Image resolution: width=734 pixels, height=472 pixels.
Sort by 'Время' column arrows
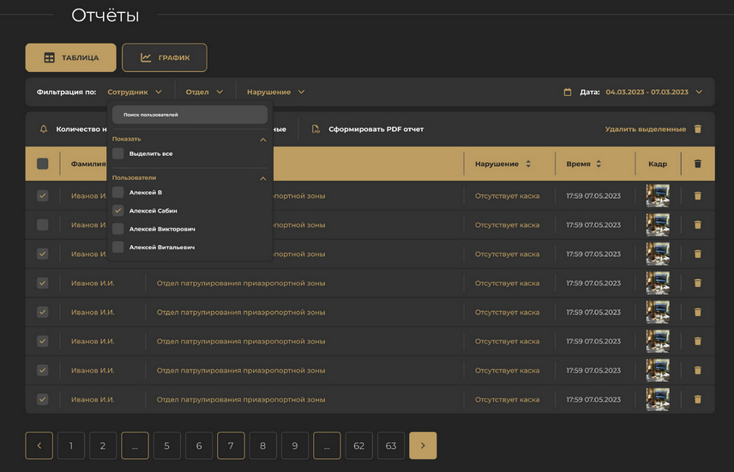599,164
